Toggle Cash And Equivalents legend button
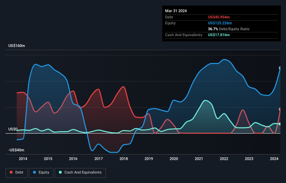The image size is (286, 183). coord(80,173)
